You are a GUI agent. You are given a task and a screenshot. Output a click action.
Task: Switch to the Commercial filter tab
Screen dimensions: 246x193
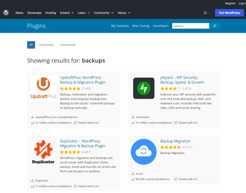68,45
